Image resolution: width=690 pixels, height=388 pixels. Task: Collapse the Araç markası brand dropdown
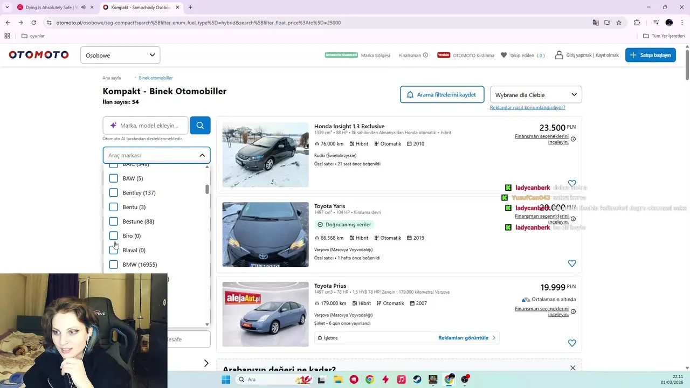pos(202,155)
